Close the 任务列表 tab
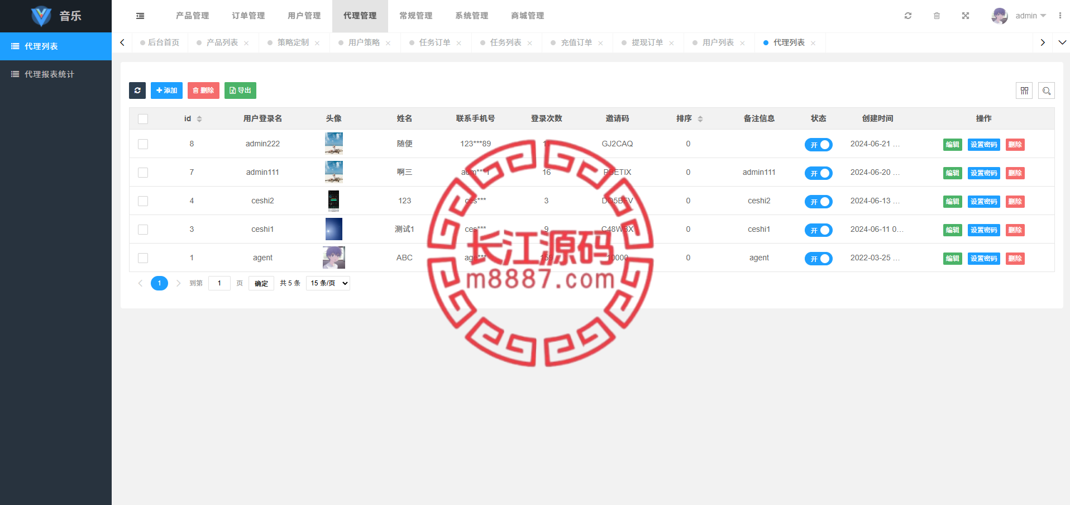This screenshot has width=1070, height=505. click(x=530, y=43)
